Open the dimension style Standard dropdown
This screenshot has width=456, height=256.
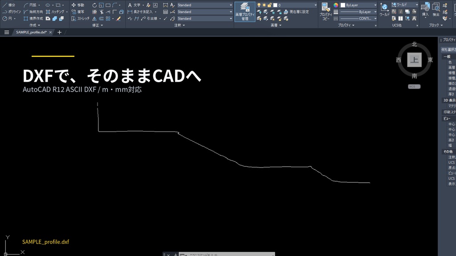[x=205, y=12]
